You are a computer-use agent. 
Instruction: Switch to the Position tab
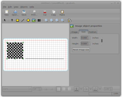(x=92, y=32)
